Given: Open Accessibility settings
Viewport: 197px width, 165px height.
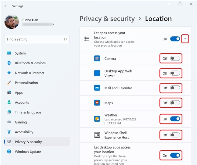Looking at the screenshot, I should [37, 132].
